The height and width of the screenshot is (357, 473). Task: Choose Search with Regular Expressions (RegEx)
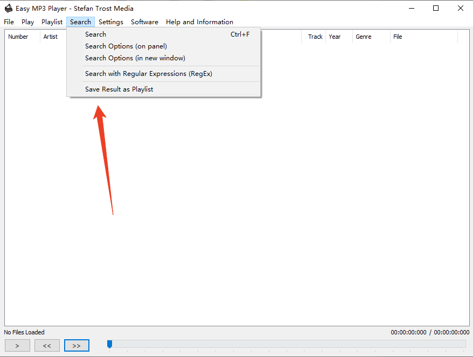pos(163,74)
